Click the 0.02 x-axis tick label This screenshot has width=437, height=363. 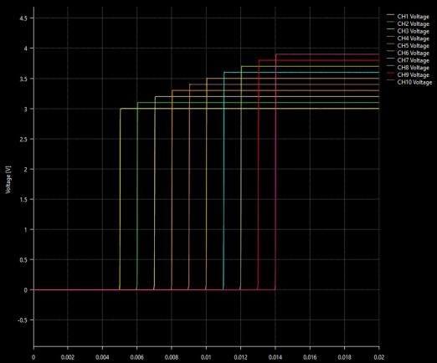click(378, 357)
